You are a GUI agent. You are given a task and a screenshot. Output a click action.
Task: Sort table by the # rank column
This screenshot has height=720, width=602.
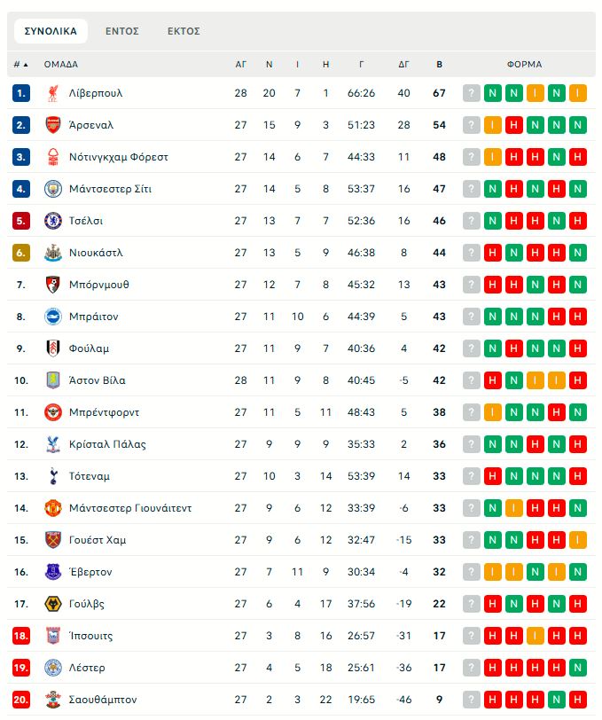pos(20,64)
